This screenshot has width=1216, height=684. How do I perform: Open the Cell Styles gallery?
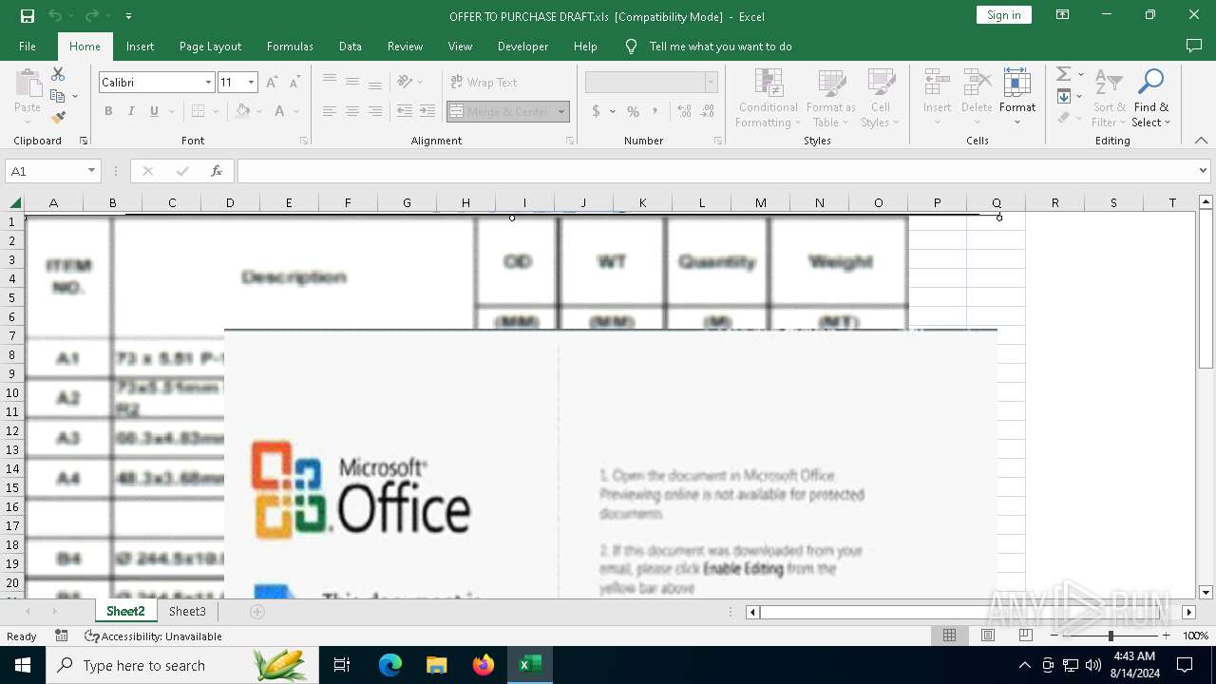(881, 98)
